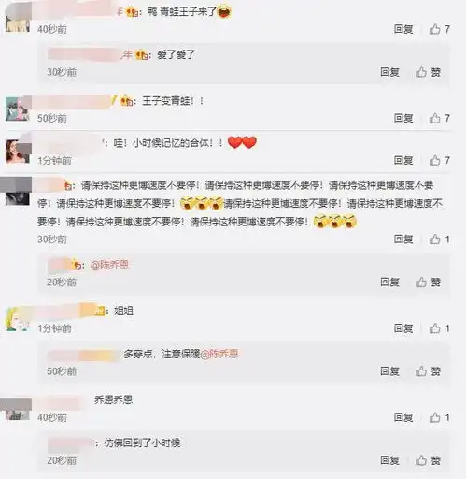Reply to 仿佛回到了小时候 comment
The height and width of the screenshot is (479, 466).
point(389,460)
